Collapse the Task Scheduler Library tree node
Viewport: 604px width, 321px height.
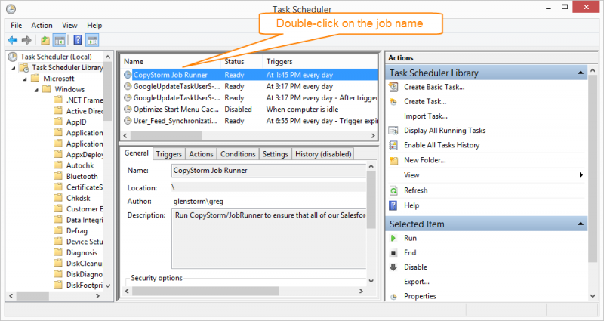14,69
